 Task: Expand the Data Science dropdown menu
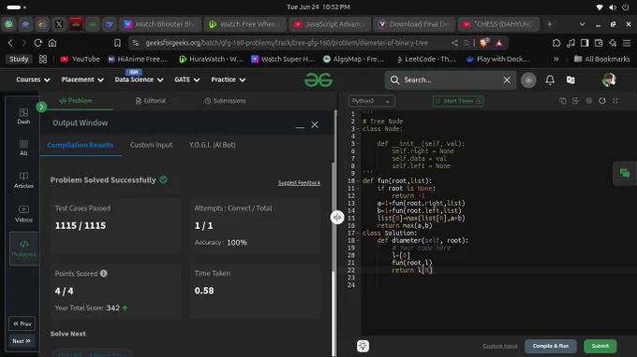coord(139,79)
